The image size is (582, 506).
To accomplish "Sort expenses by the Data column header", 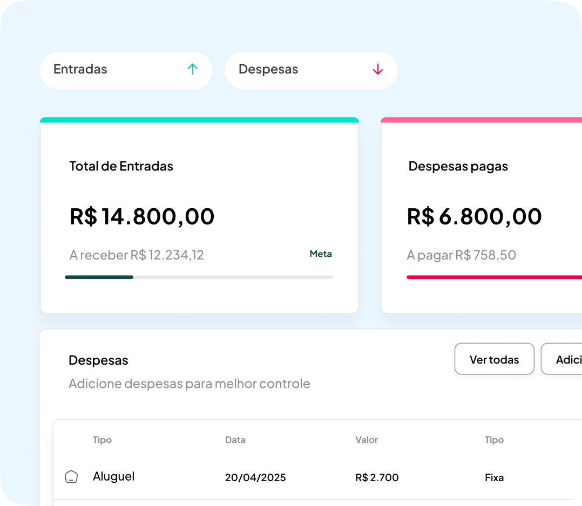I will (235, 440).
